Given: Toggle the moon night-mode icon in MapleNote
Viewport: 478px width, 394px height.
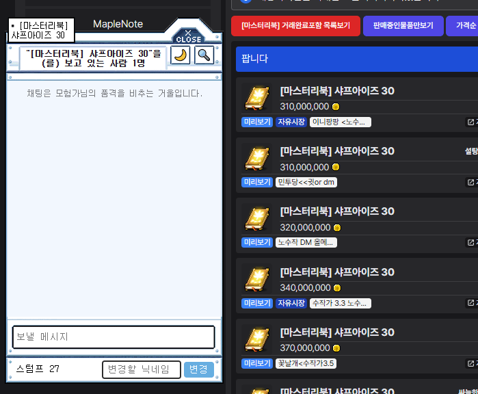Looking at the screenshot, I should click(x=180, y=55).
